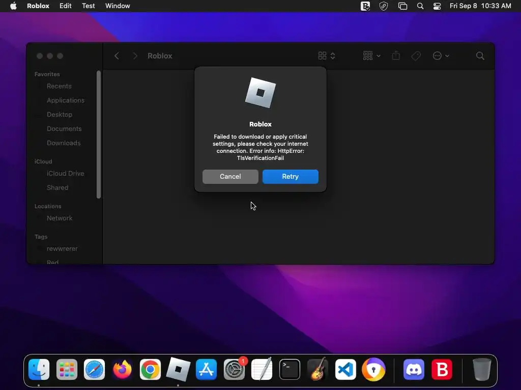The image size is (521, 390).
Task: Click the Bitwarden-style B menu bar icon
Action: pyautogui.click(x=365, y=6)
